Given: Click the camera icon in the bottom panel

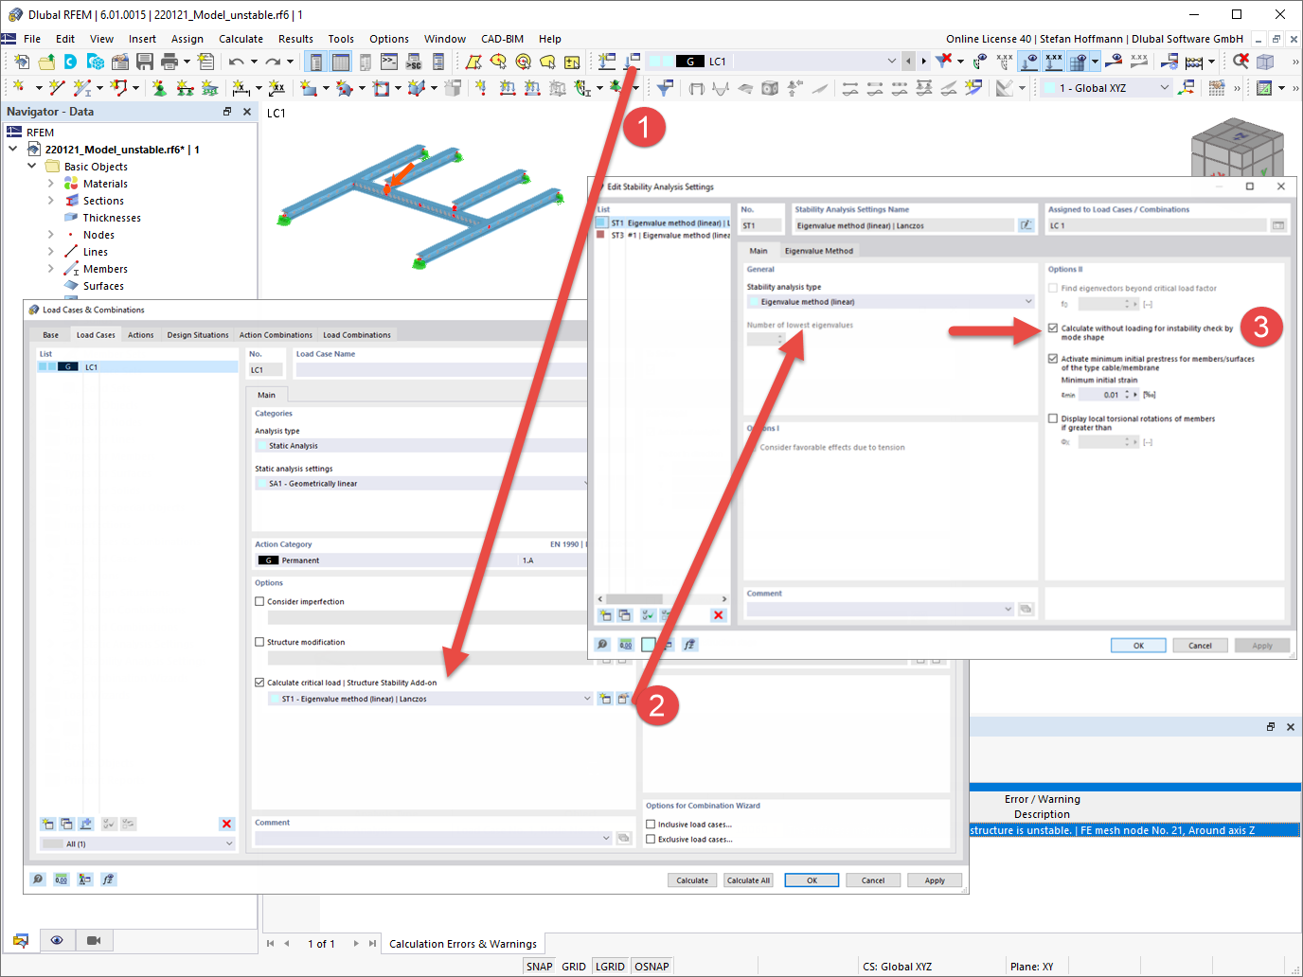Looking at the screenshot, I should [x=92, y=939].
